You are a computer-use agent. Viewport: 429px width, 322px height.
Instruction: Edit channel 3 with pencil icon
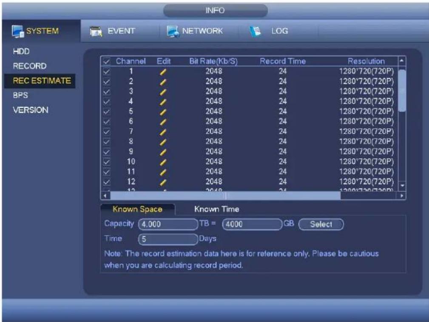pos(163,92)
